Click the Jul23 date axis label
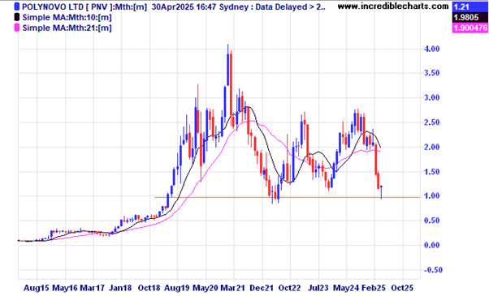 pos(318,288)
